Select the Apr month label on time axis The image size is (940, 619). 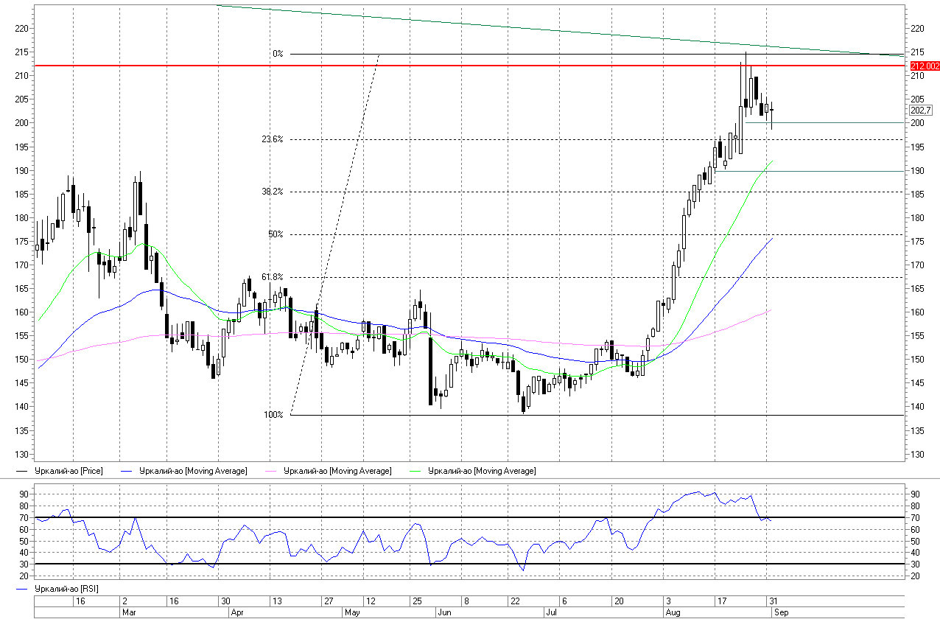click(x=237, y=612)
